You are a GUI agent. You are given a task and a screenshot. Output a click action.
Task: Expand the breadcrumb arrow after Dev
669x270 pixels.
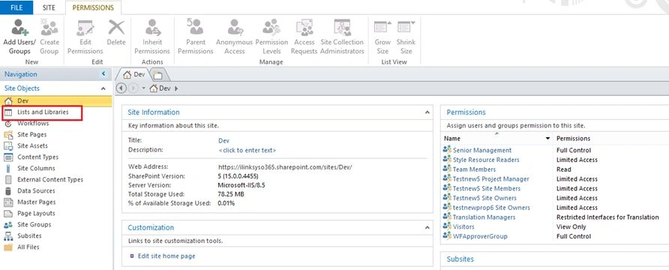(177, 88)
